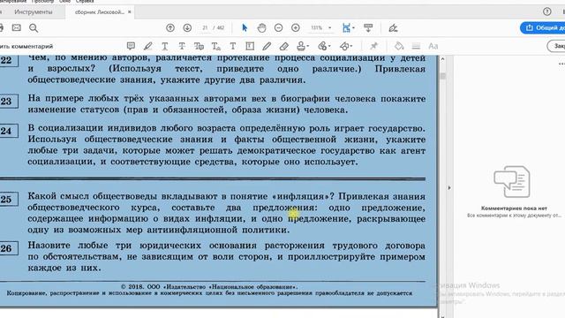Click the © 2018 copyright line
The height and width of the screenshot is (318, 565).
pos(210,287)
